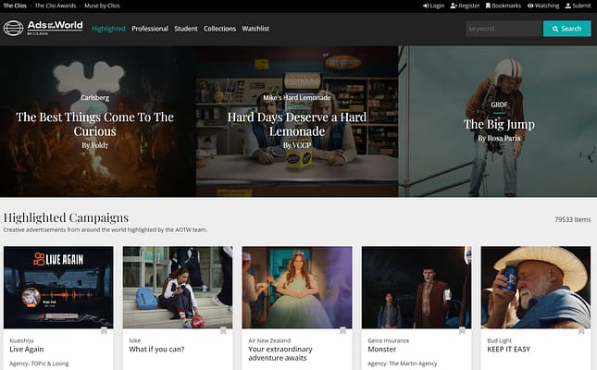Open The Big Jump GRDF banner
Viewport: 597px width, 370px height.
(x=498, y=121)
